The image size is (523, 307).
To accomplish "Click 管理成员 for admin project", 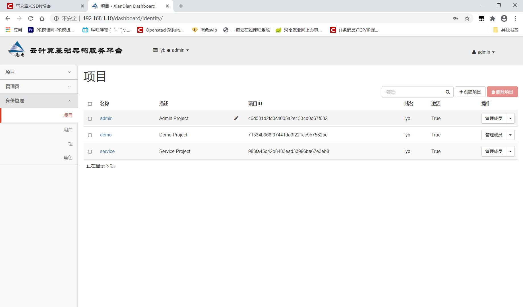I will (x=494, y=119).
